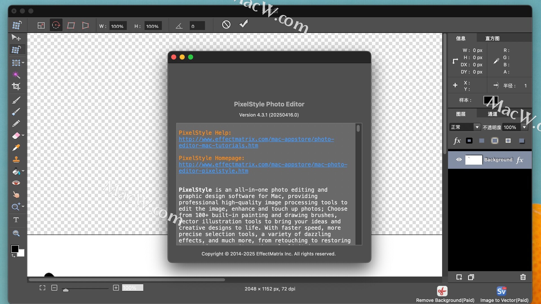541x304 pixels.
Task: Switch to the 通道 tab
Action: (x=492, y=114)
